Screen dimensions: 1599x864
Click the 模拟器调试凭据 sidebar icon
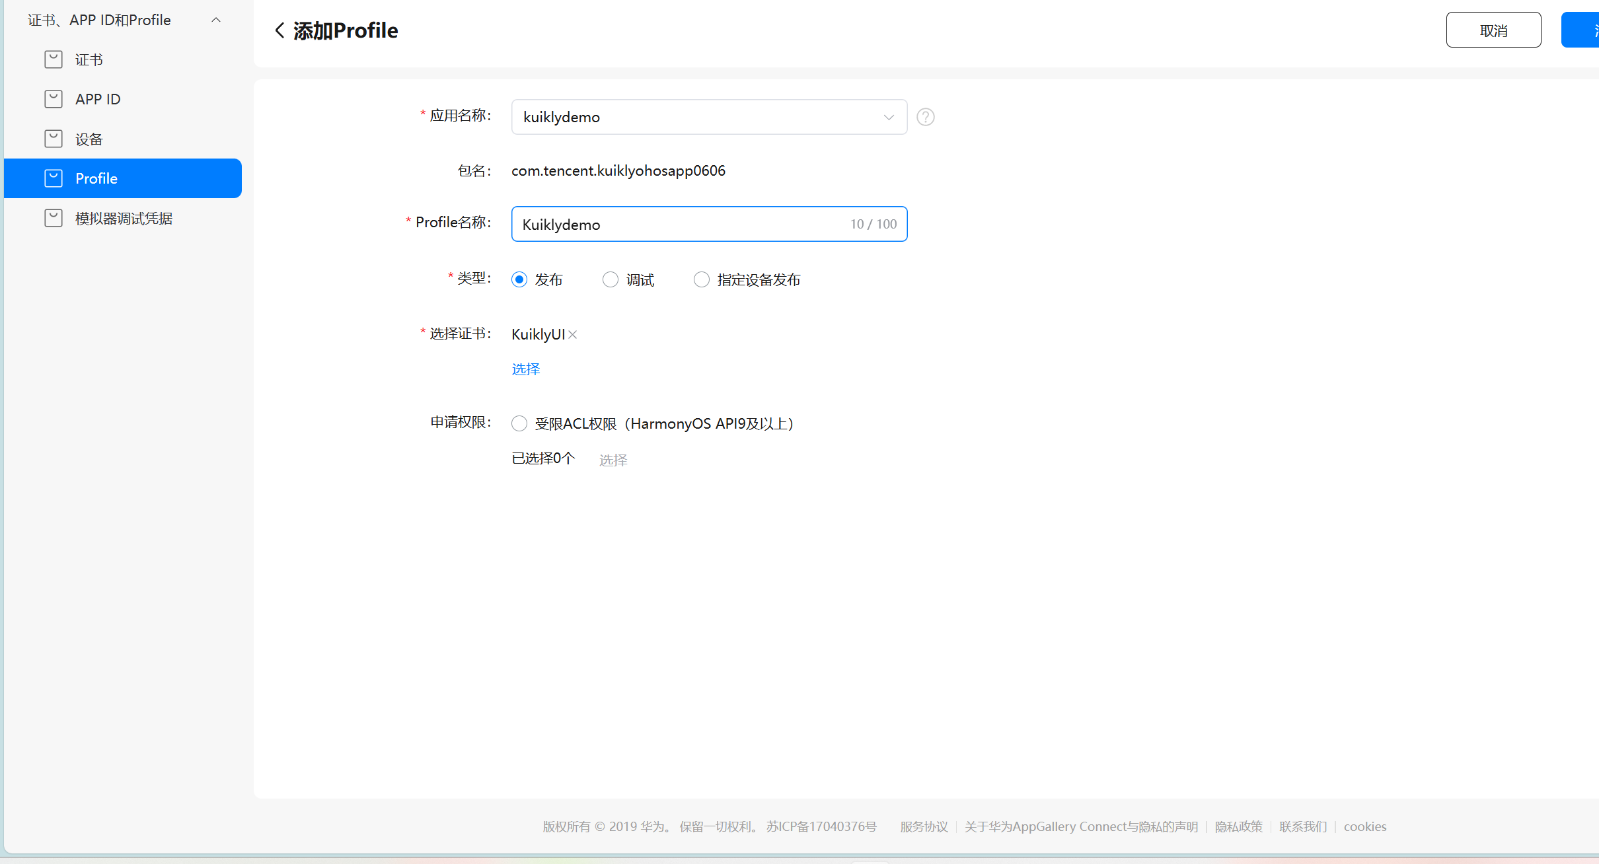[54, 218]
